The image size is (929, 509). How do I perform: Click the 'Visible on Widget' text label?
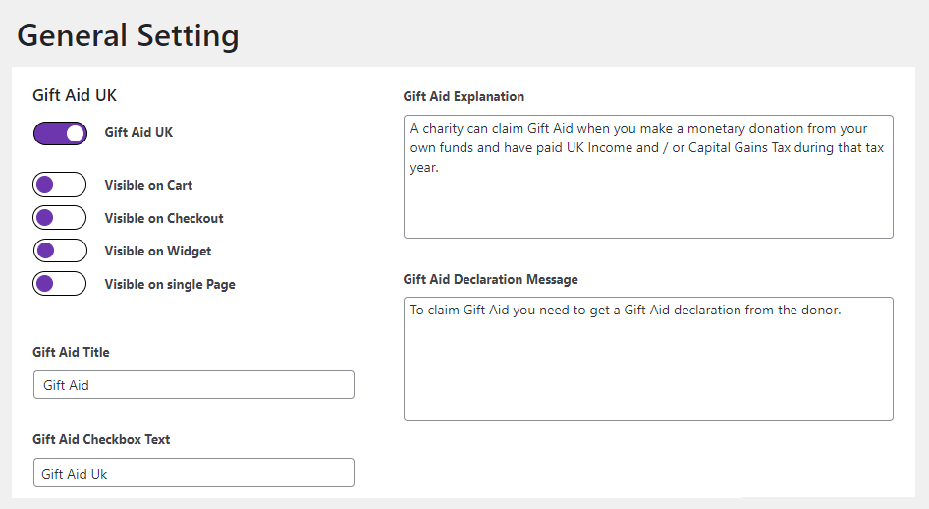tap(158, 251)
